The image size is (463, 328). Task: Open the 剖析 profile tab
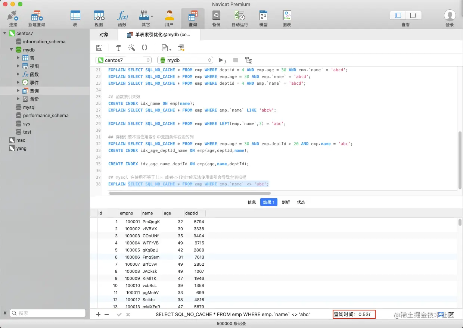point(286,202)
